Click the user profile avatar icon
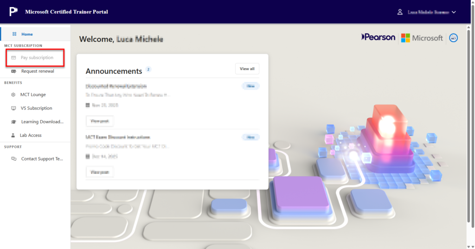Screen dimensions: 475x249 (x=400, y=12)
